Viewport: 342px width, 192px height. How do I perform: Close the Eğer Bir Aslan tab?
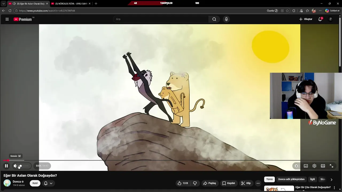(47, 4)
